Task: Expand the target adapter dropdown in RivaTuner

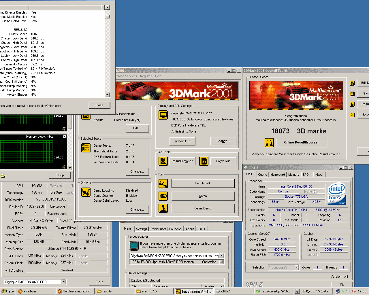Action: tap(221, 256)
